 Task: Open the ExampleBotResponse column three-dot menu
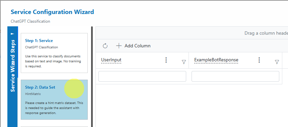[x=259, y=60]
